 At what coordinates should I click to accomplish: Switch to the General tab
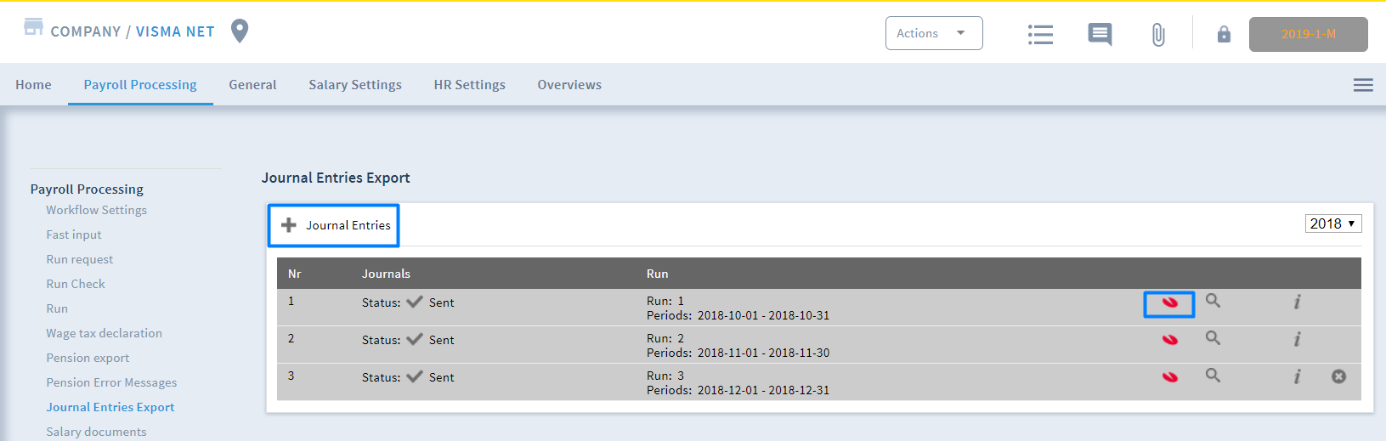coord(252,85)
